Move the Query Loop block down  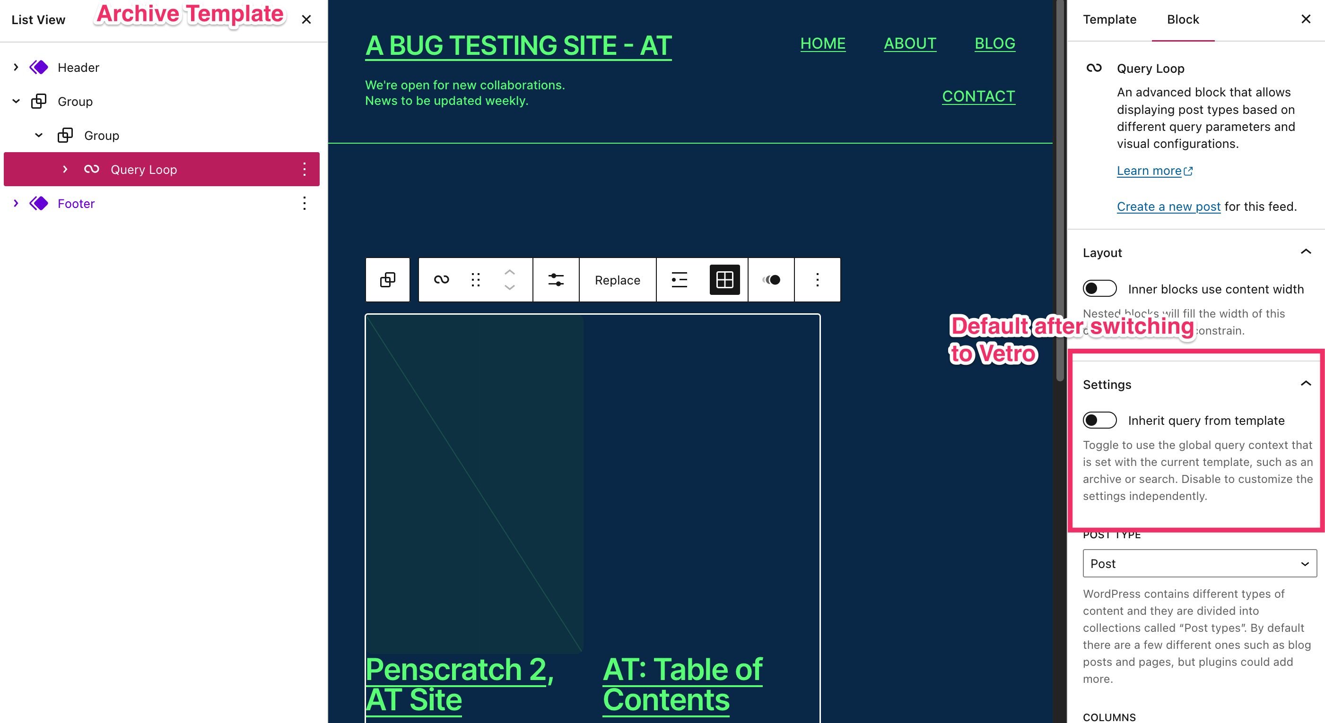pos(510,288)
